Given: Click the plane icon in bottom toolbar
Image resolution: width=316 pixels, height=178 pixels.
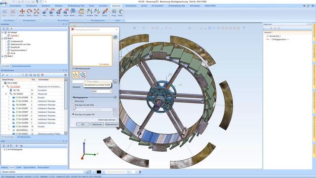Looking at the screenshot, I should [89, 172].
